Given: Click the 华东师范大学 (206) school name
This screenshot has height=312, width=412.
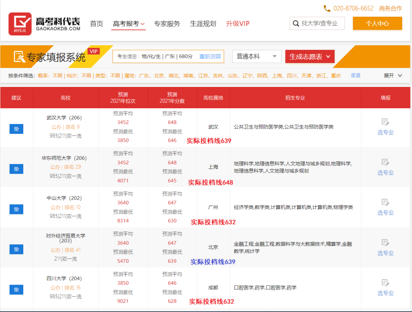Looking at the screenshot, I should click(64, 158).
